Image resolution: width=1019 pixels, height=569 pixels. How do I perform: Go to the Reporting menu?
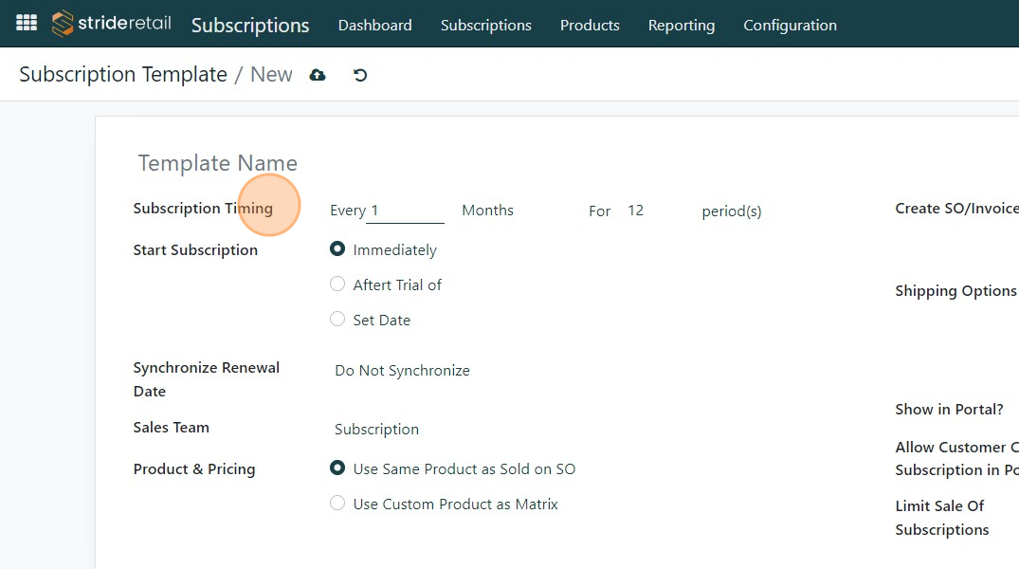point(682,26)
